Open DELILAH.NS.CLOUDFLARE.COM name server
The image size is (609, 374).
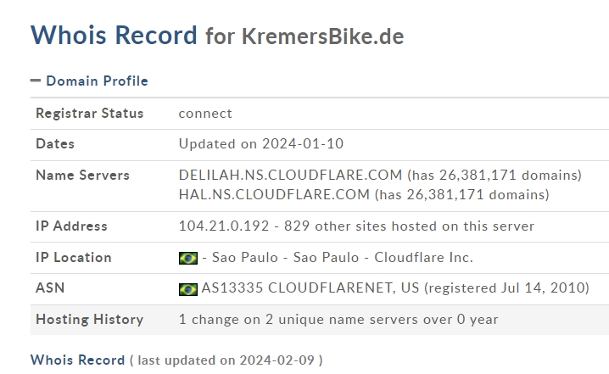[290, 176]
